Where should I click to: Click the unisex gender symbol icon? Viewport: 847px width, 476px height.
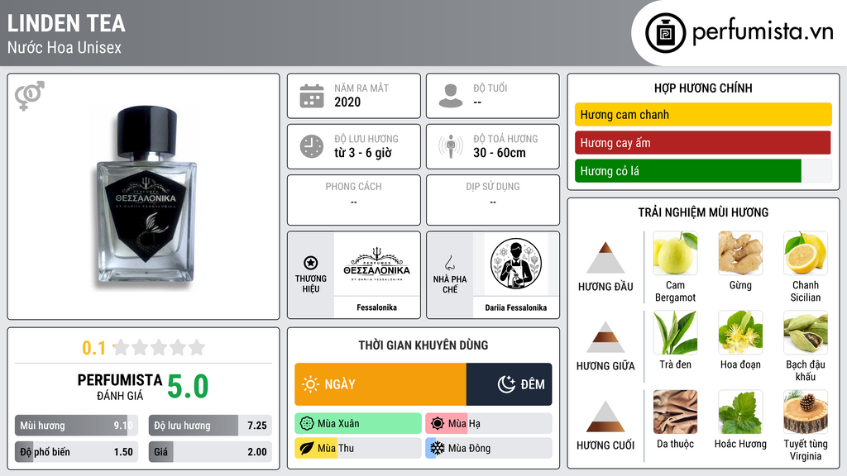(x=30, y=96)
